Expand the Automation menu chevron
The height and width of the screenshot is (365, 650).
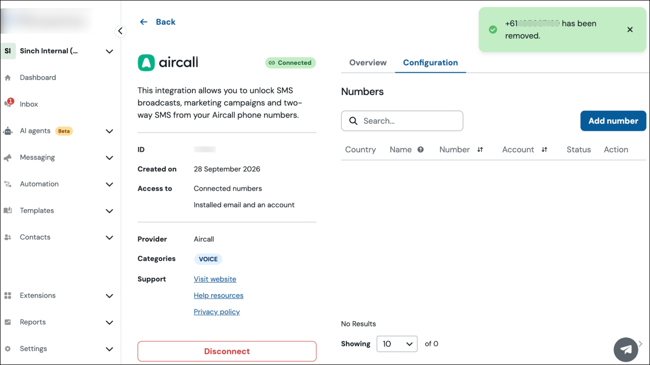coord(110,185)
